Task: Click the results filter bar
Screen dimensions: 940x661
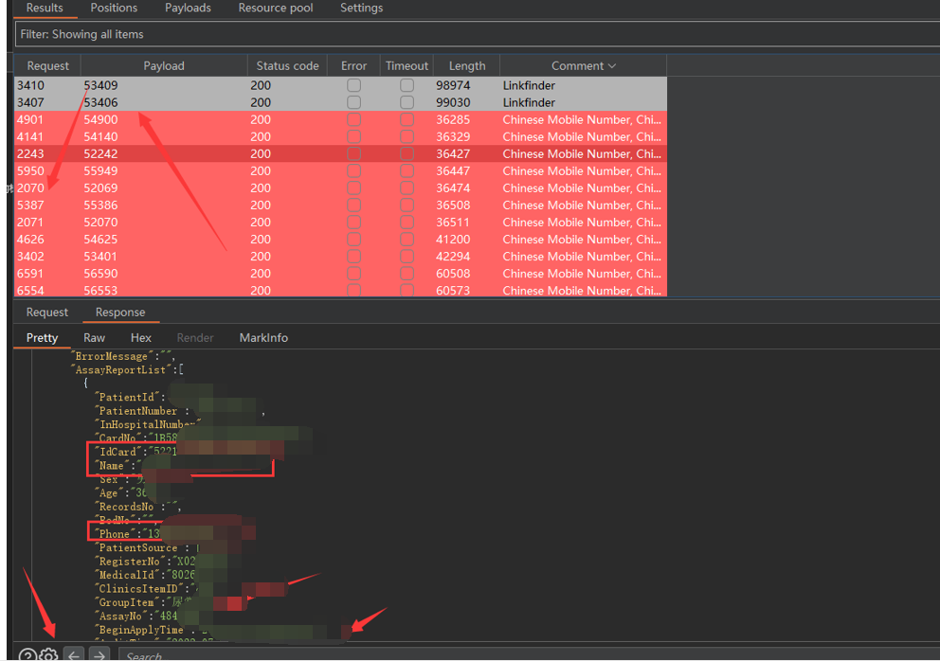Action: point(474,34)
